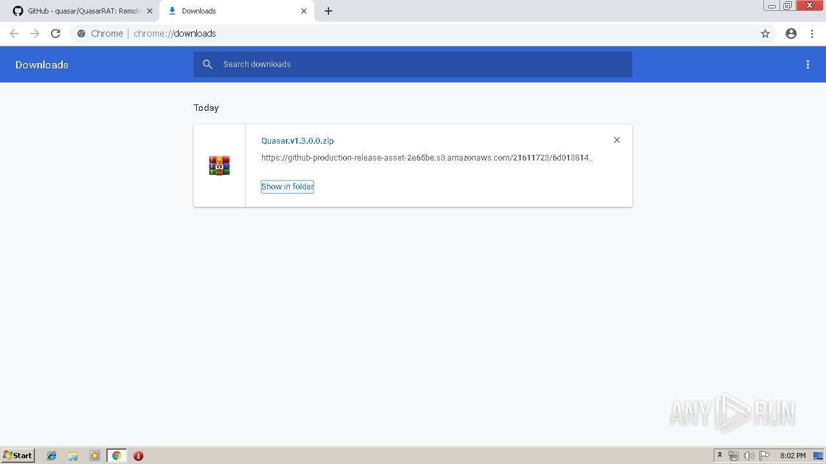Bookmark this page with the star icon
826x464 pixels.
coord(765,34)
